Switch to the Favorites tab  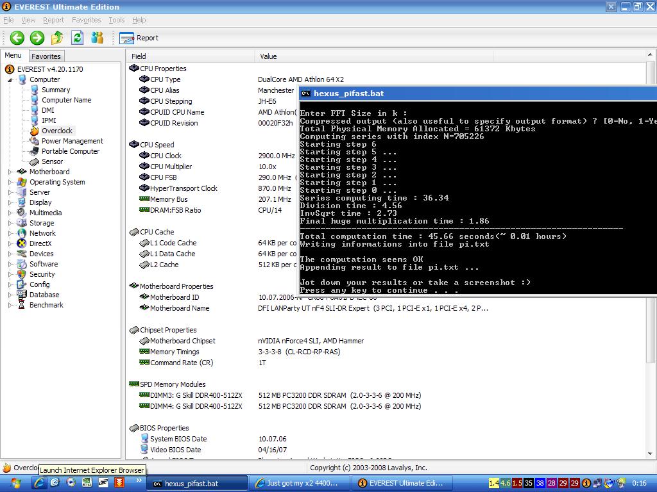coord(46,56)
